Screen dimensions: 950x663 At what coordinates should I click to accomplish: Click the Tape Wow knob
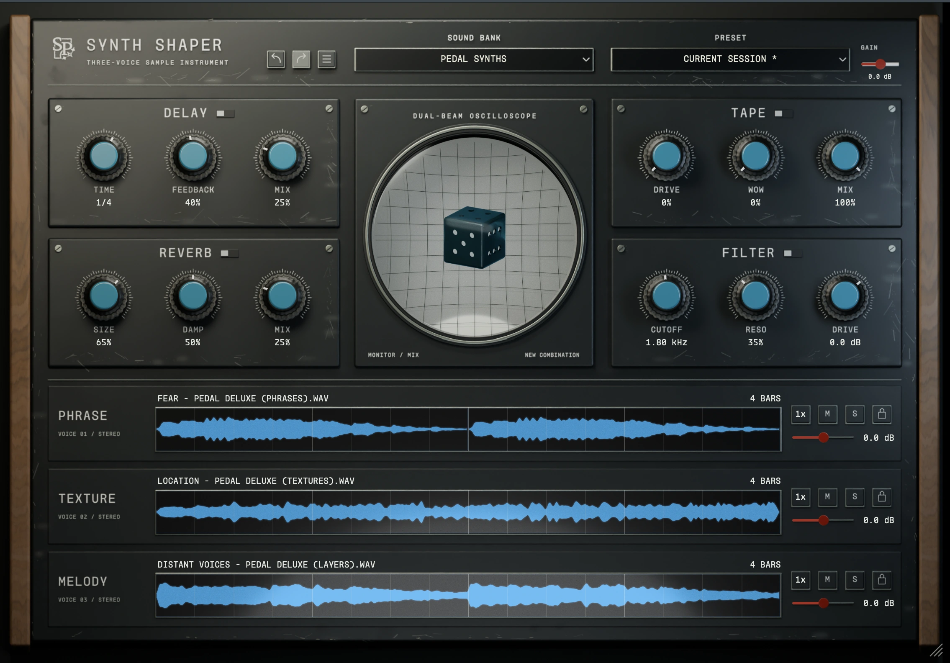(x=755, y=156)
